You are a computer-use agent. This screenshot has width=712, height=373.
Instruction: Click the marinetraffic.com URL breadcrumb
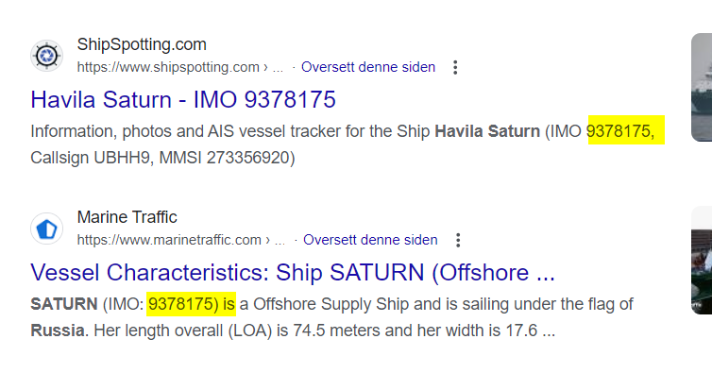coord(180,240)
